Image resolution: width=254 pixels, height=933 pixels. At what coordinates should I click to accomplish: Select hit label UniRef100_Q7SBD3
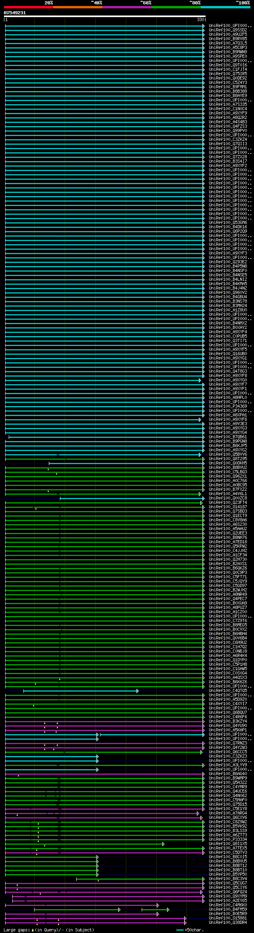point(228,511)
